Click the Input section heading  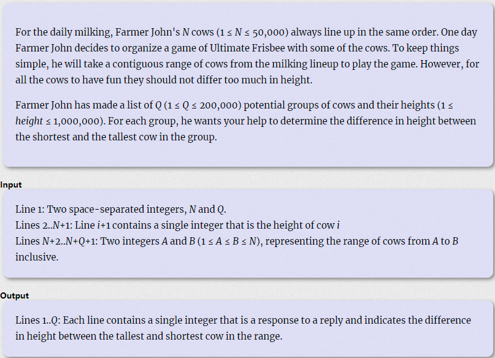[x=11, y=185]
